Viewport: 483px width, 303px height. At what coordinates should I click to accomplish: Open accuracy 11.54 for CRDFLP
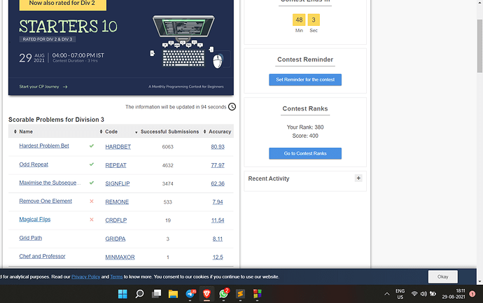click(218, 220)
